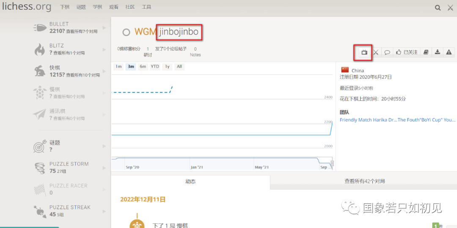Click the 慢棋 turtle icon

click(x=40, y=93)
